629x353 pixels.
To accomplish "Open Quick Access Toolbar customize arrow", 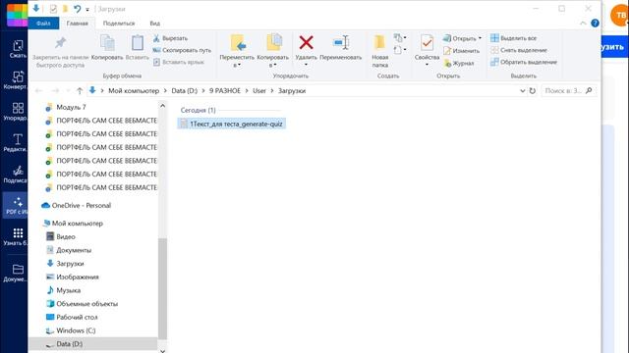I will click(x=87, y=9).
